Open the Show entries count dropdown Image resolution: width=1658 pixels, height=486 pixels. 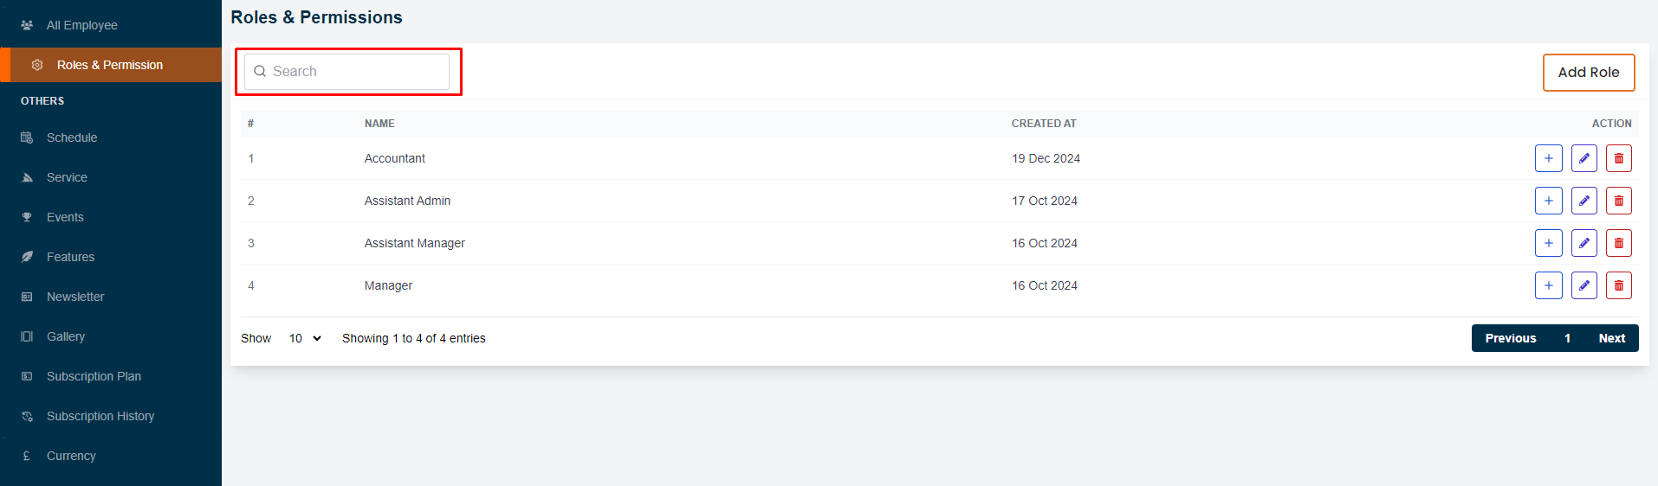(x=304, y=338)
